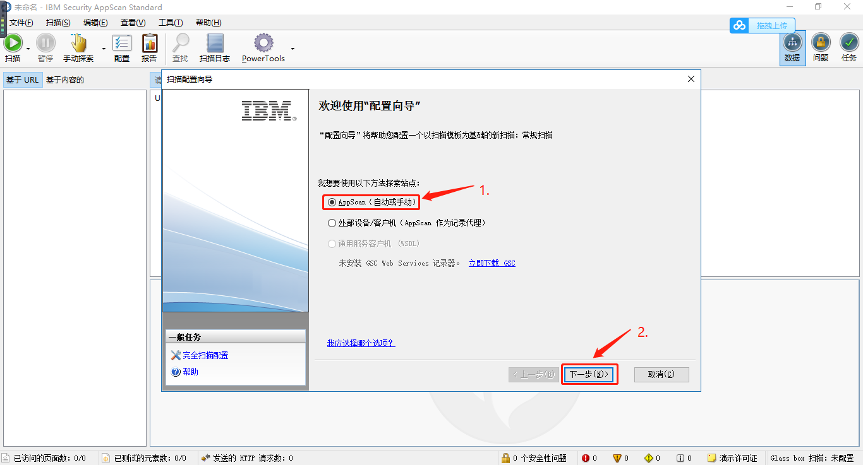Click the 已测试的元素数: 0/0 status text
Viewport: 863px width, 465px height.
150,458
